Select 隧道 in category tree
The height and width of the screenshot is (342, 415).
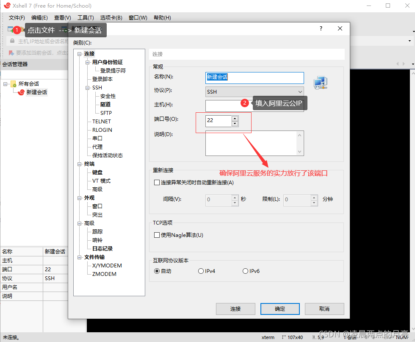tap(105, 105)
